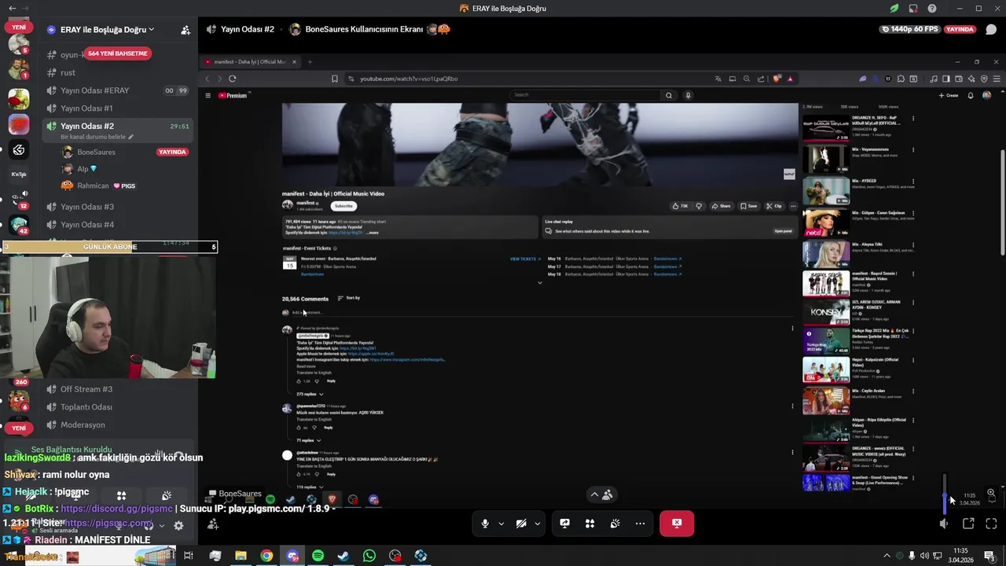Open microphone options arrow in call bar
Image resolution: width=1006 pixels, height=566 pixels.
pos(501,524)
